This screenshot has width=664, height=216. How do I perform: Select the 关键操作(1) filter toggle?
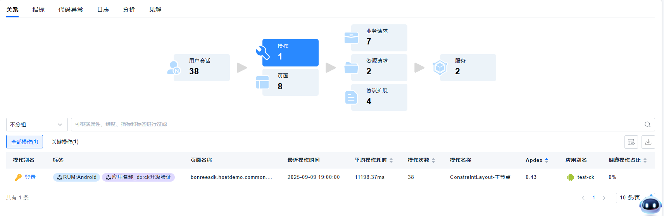click(x=65, y=142)
